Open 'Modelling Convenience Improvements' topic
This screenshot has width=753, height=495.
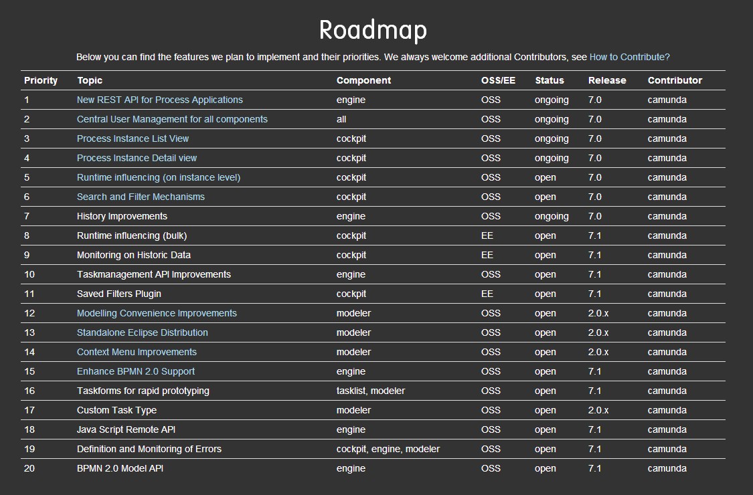click(x=157, y=313)
